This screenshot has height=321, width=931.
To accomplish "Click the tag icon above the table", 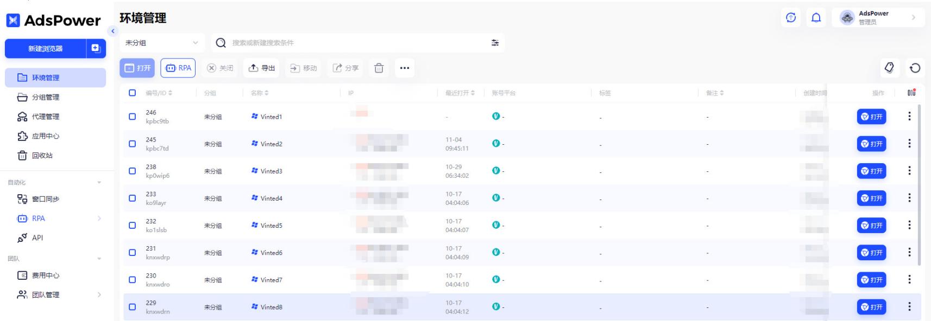I will [x=889, y=68].
